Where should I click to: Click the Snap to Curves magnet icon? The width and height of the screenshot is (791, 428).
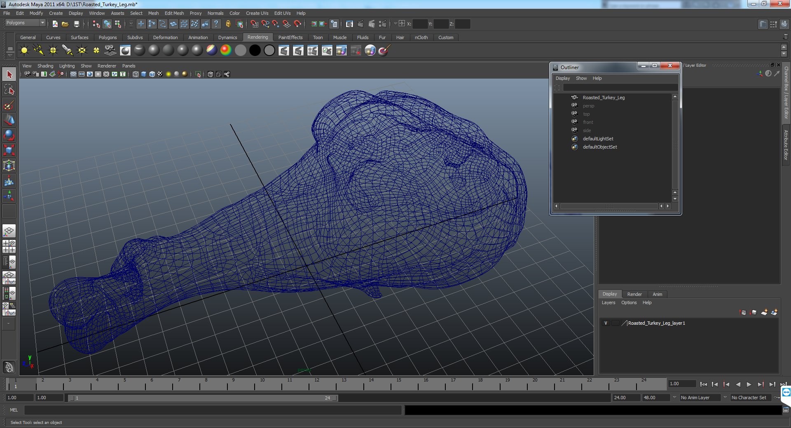click(x=265, y=24)
